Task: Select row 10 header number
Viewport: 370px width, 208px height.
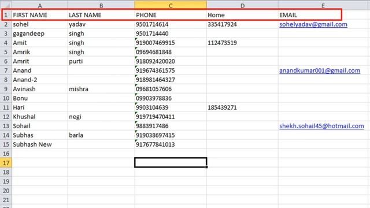Action: click(6, 98)
